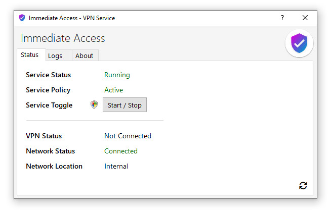334x214 pixels.
Task: Click the Not Connected VPN status text
Action: 128,136
